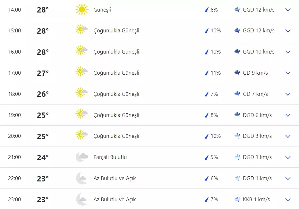The height and width of the screenshot is (209, 299).
Task: Select the 18:00 time label
Action: click(14, 94)
